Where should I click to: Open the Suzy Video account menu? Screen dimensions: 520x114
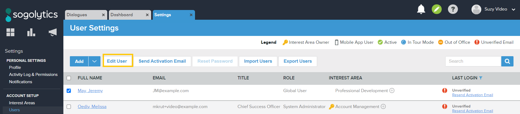tap(493, 9)
